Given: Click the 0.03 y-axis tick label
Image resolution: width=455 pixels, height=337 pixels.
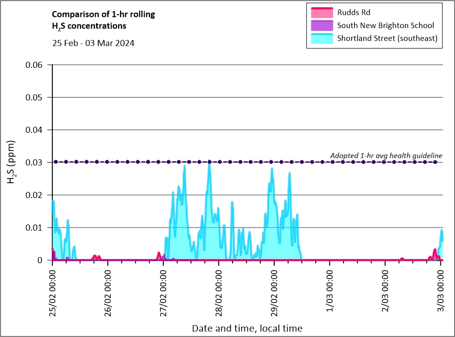Looking at the screenshot, I should (35, 162).
